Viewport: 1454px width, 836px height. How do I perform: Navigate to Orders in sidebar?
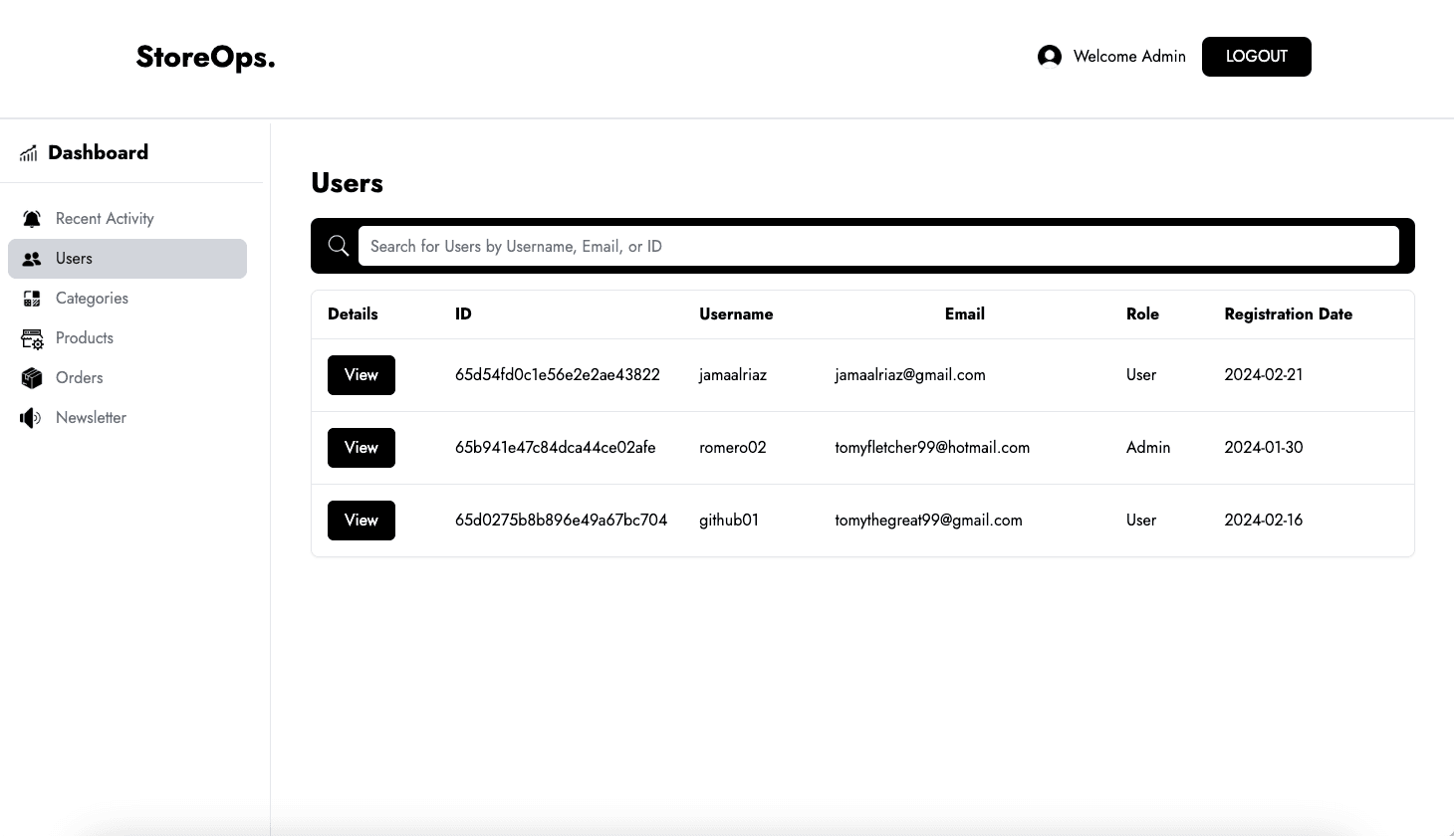click(80, 378)
